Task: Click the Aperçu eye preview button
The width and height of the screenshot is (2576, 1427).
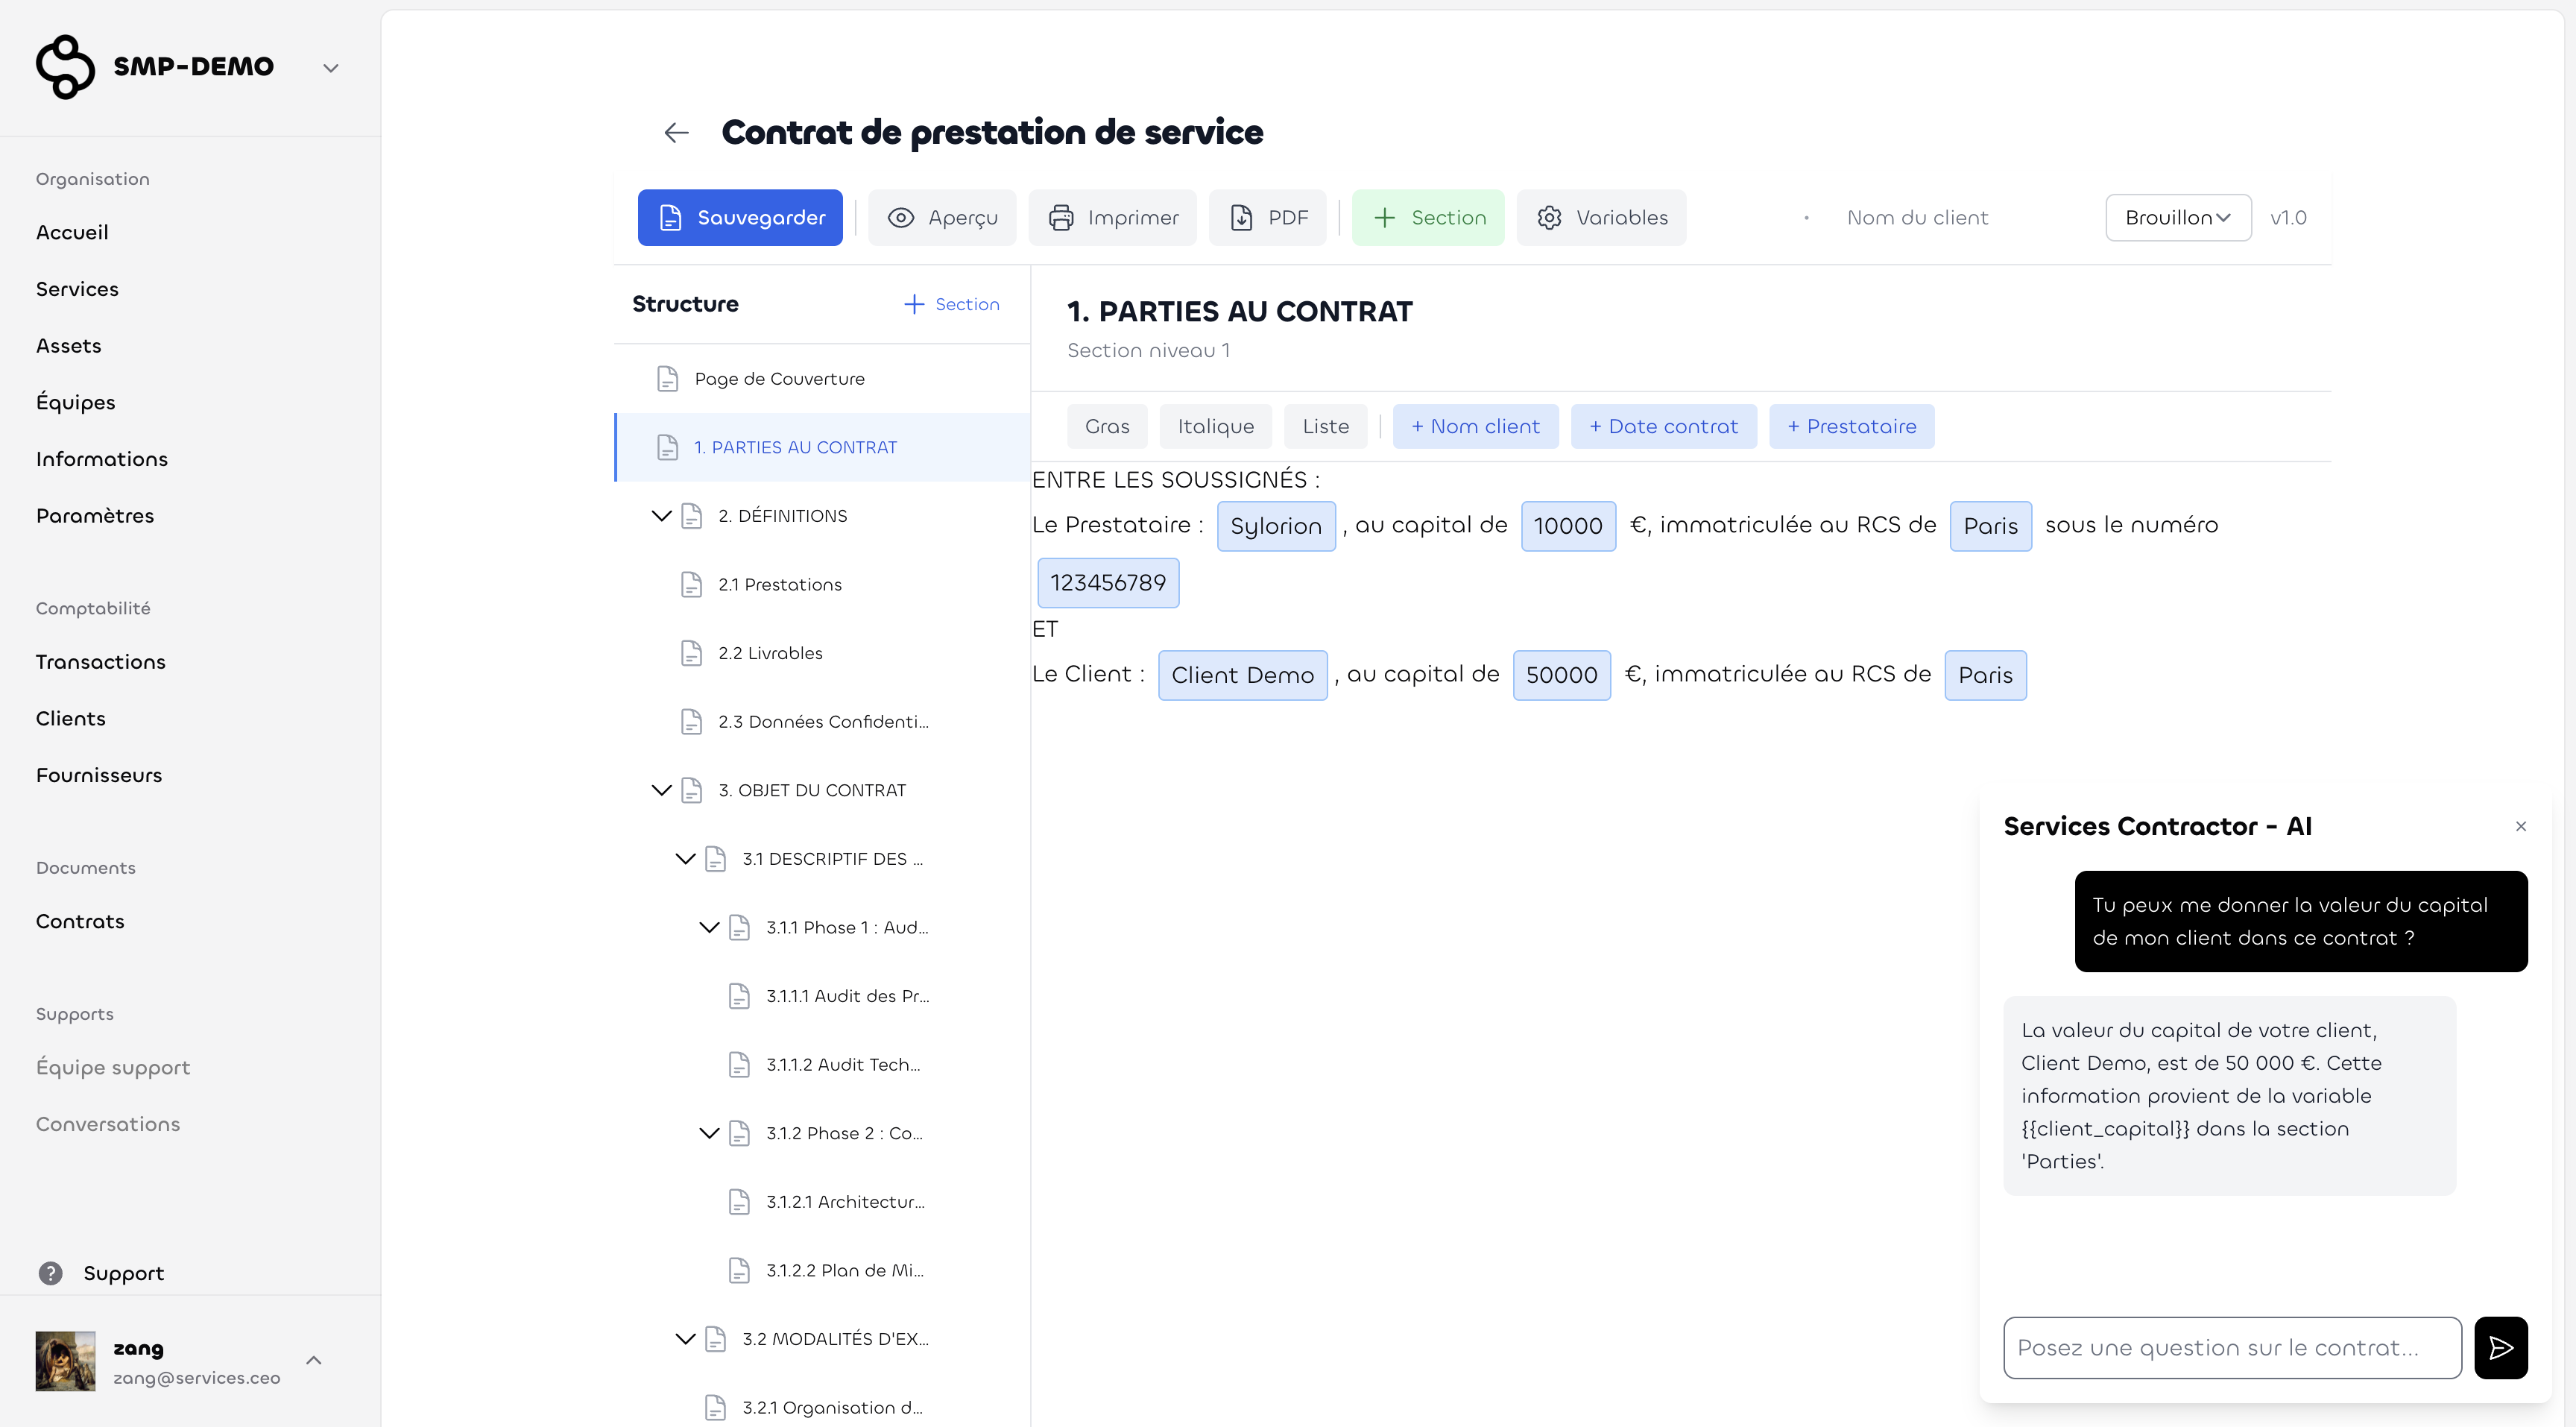Action: 942,217
